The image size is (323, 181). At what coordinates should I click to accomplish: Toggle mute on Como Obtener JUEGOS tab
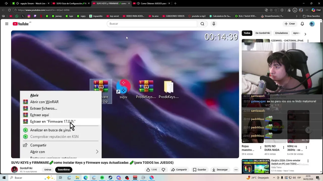[138, 4]
